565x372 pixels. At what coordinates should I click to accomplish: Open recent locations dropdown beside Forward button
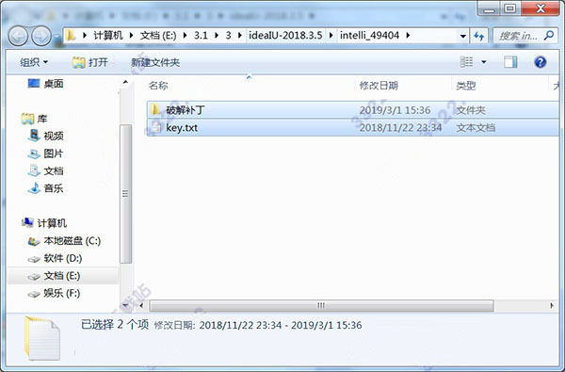56,37
